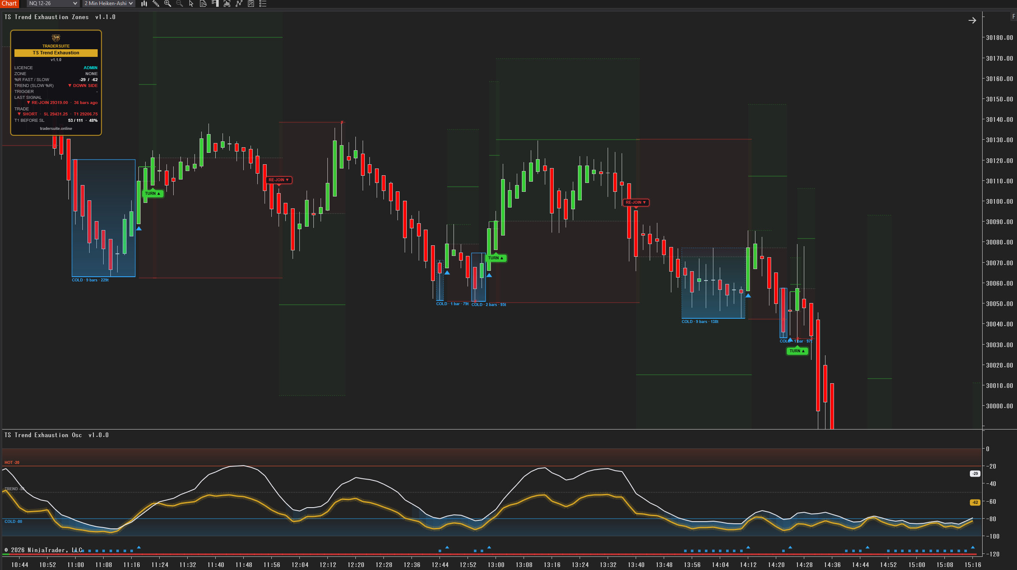Image resolution: width=1017 pixels, height=570 pixels.
Task: Click the 13:00 TURN signal marker
Action: [496, 258]
